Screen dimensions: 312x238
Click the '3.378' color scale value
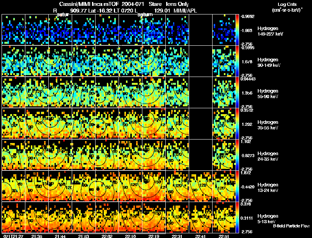[x=246, y=204]
